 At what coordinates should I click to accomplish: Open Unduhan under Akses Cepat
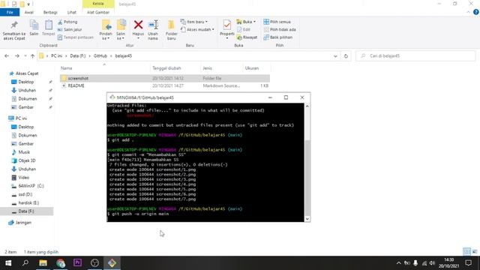pos(27,90)
